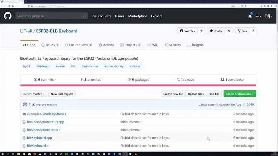Open latest commit hash 63e08b7

[224, 105]
